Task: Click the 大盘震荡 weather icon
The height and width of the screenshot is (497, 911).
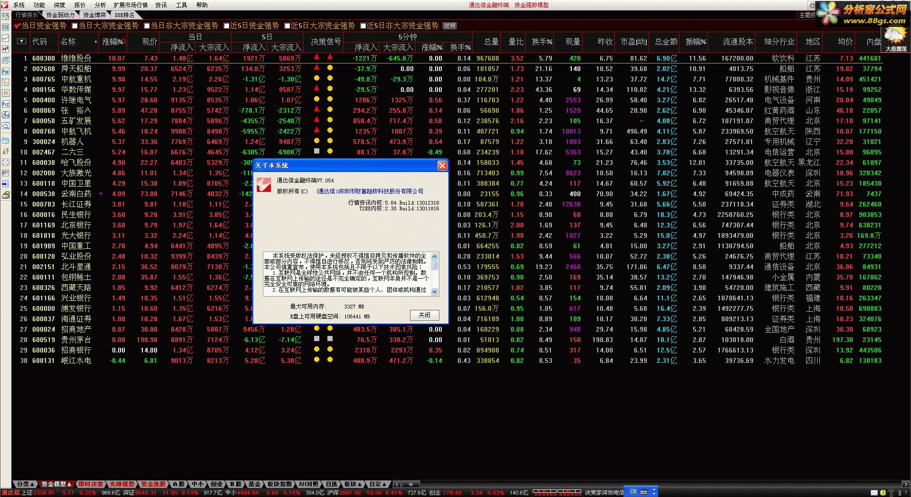Action: point(896,39)
